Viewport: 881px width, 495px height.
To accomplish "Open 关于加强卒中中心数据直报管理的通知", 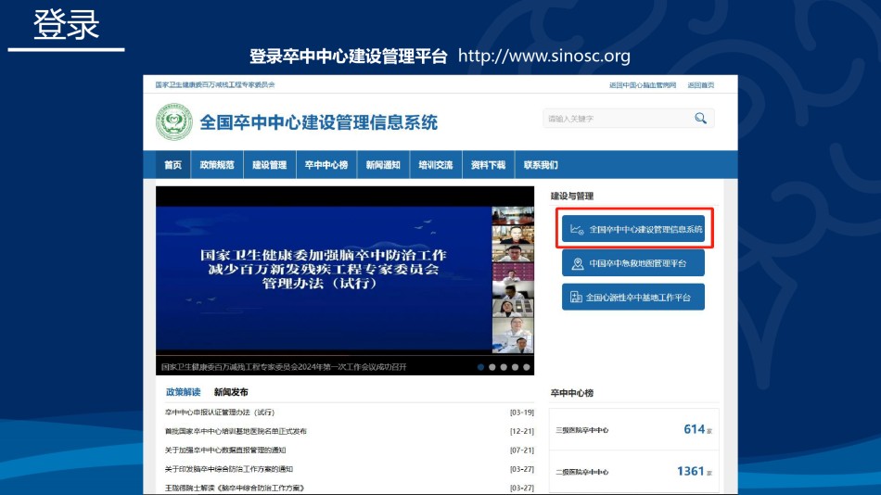I will (225, 451).
